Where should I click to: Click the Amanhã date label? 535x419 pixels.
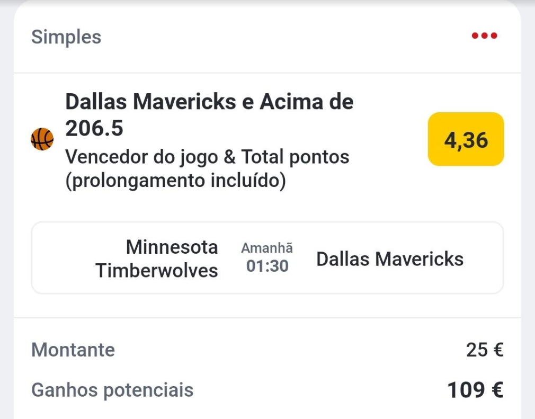pos(267,248)
